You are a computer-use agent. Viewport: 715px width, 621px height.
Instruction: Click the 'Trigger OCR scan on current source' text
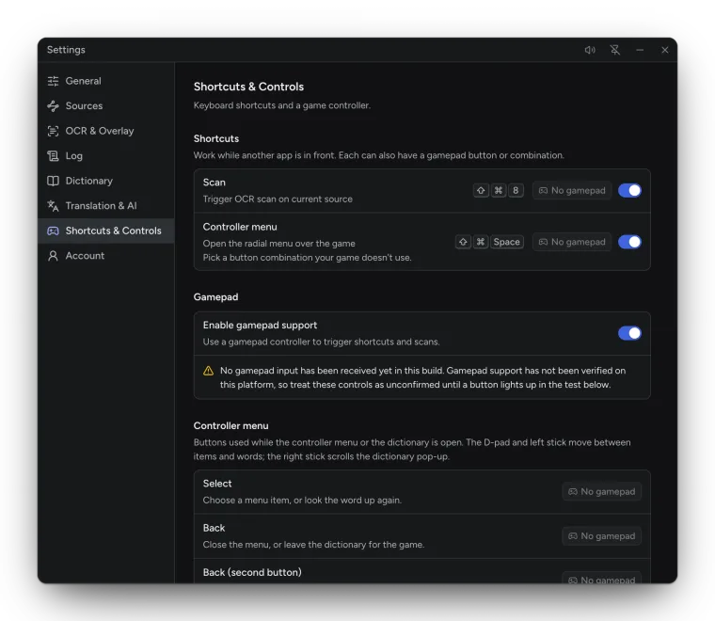click(x=278, y=199)
